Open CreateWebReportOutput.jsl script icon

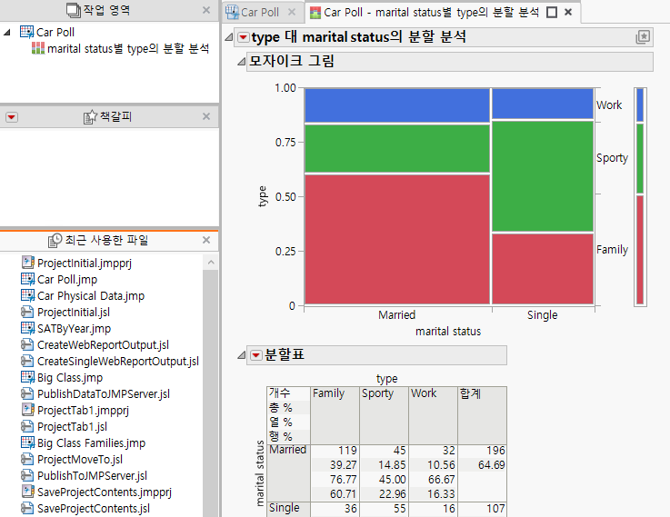(28, 344)
